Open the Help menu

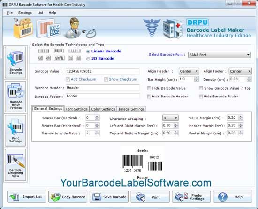click(x=53, y=13)
